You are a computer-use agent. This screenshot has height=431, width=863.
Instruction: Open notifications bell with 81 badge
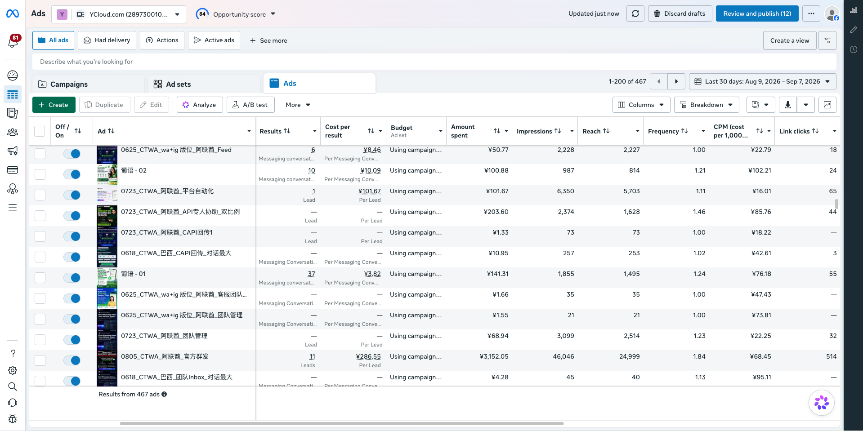pyautogui.click(x=13, y=41)
